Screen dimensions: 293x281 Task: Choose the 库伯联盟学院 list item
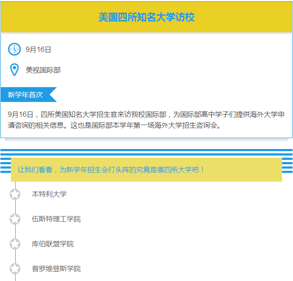[x=53, y=244]
